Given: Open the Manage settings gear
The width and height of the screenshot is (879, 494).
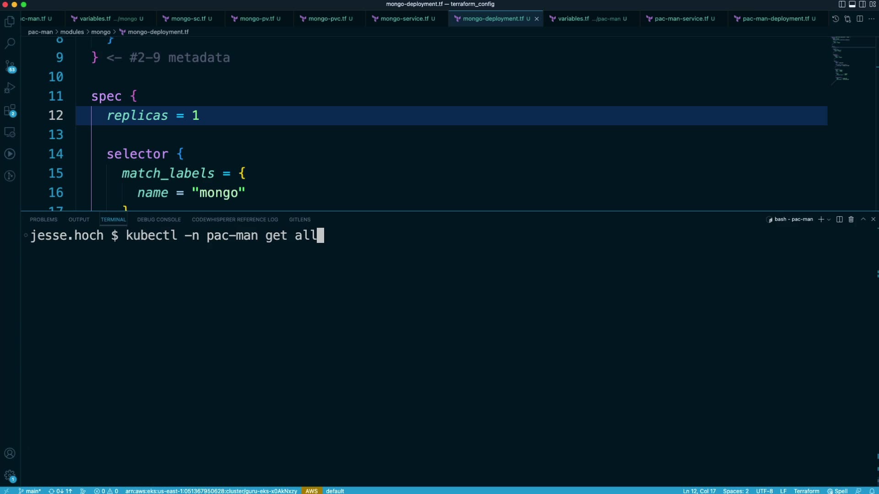Looking at the screenshot, I should click(x=10, y=475).
